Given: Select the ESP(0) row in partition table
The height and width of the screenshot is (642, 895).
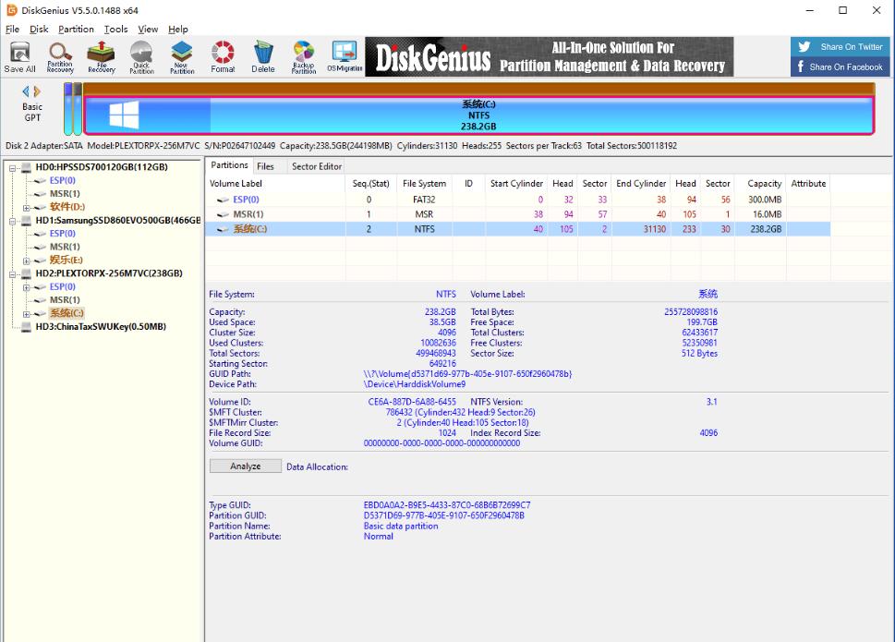Looking at the screenshot, I should point(246,200).
